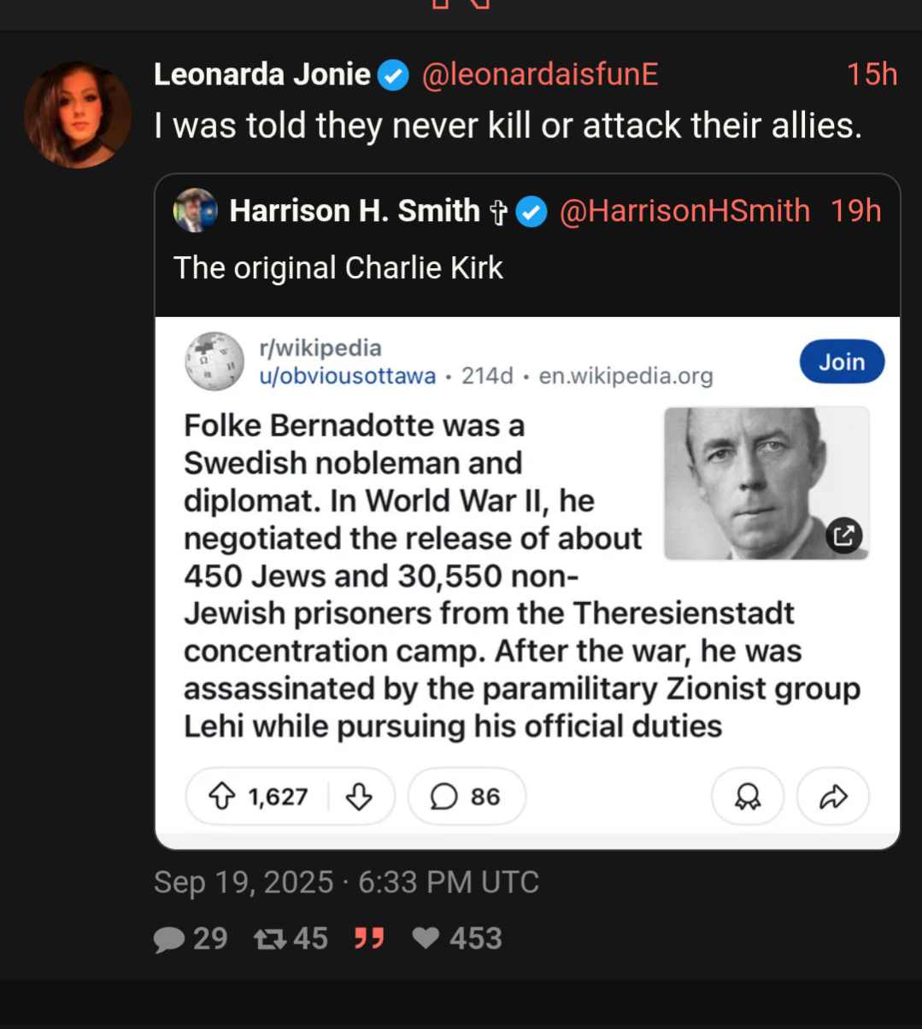
Task: Click the Reddit award ribbon icon
Action: 748,797
